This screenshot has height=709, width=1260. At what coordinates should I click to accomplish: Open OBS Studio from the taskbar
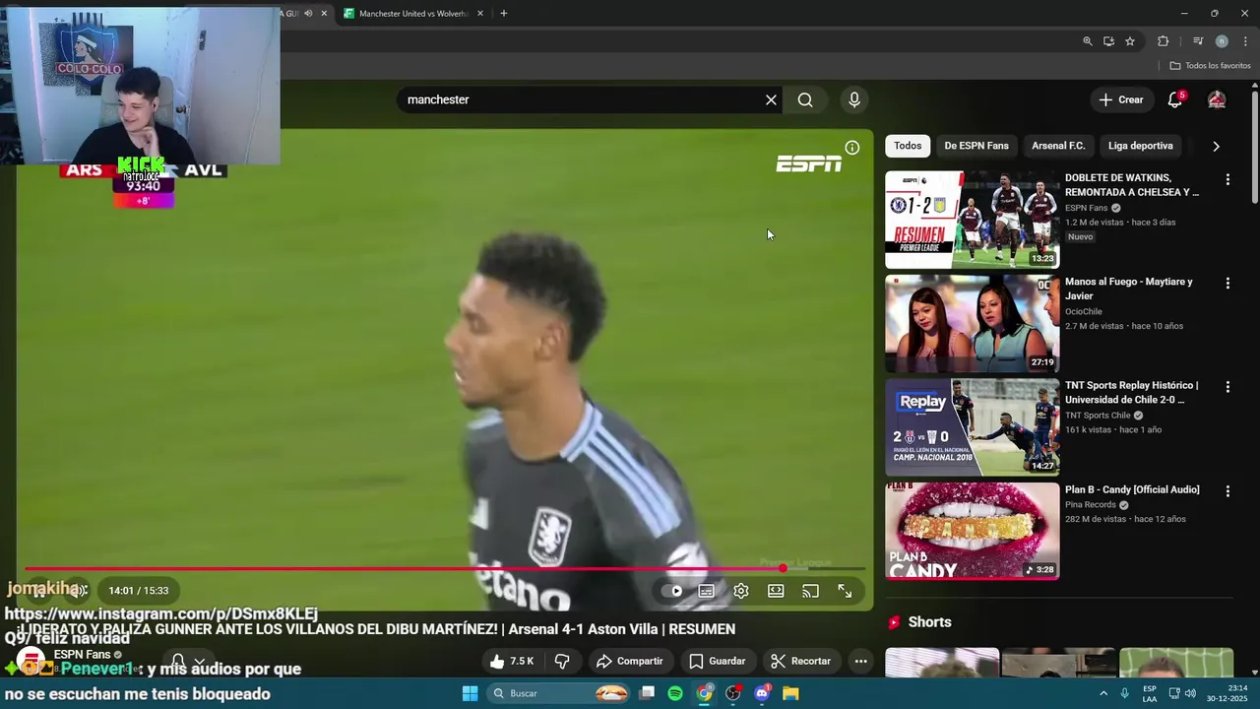coord(733,693)
